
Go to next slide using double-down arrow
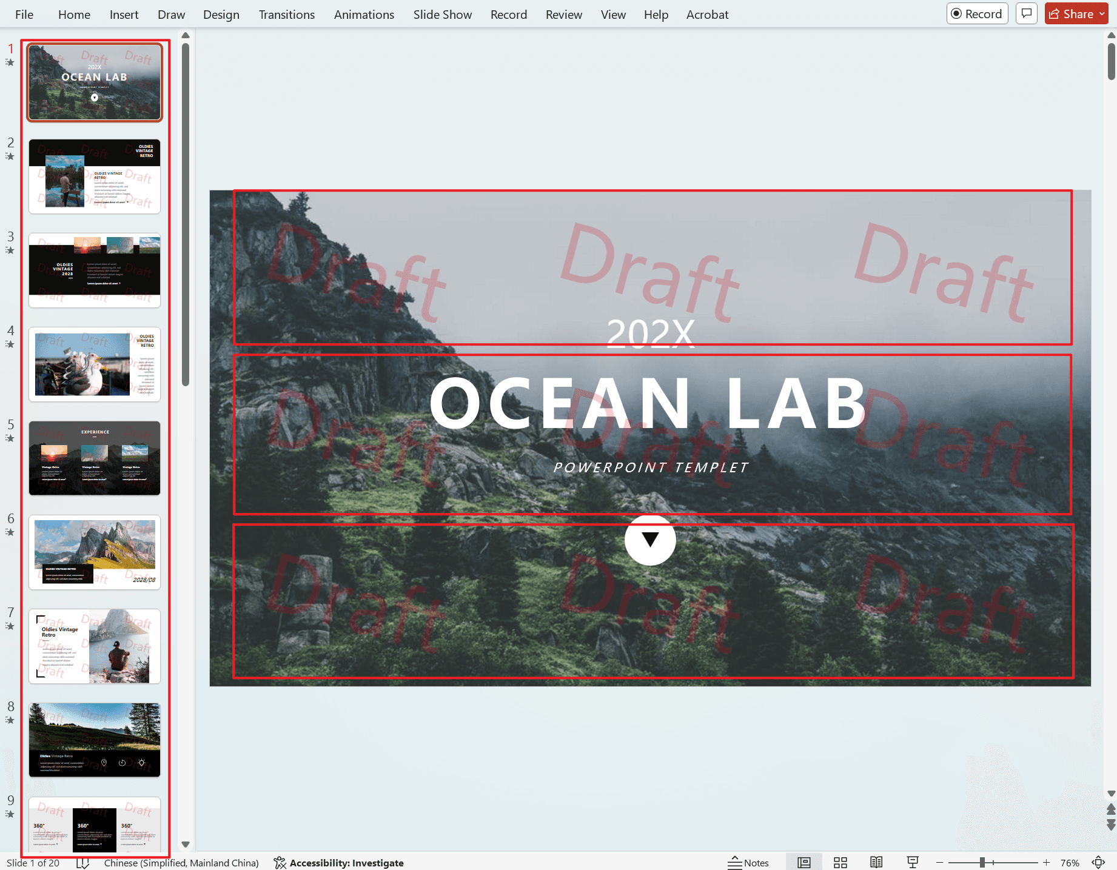point(1111,825)
